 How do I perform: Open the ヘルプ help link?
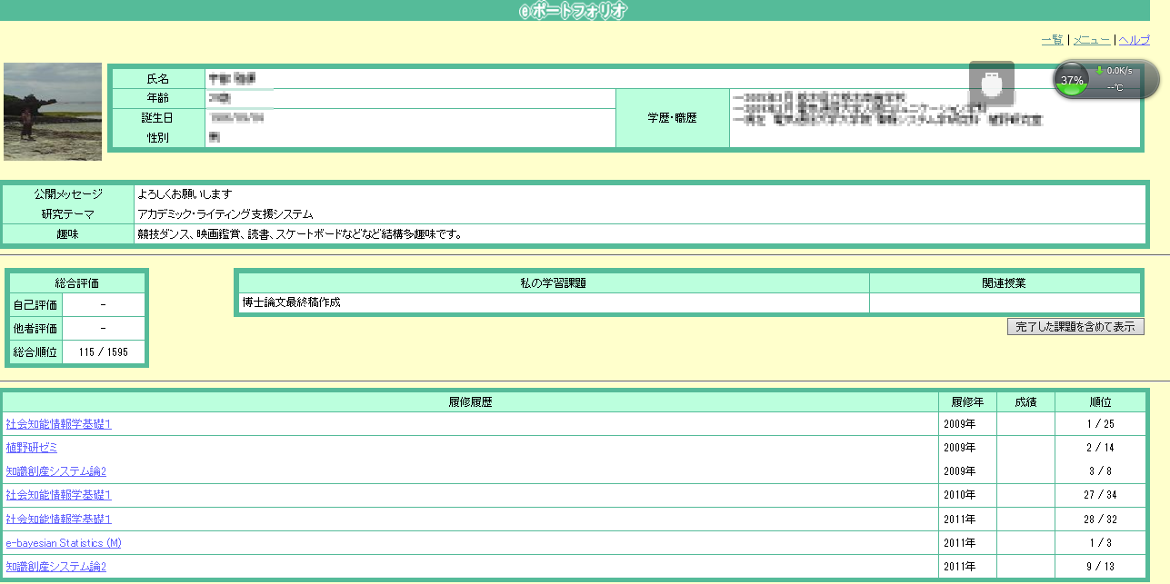click(x=1134, y=40)
